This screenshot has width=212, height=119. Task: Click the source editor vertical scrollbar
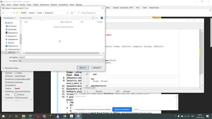[202, 53]
